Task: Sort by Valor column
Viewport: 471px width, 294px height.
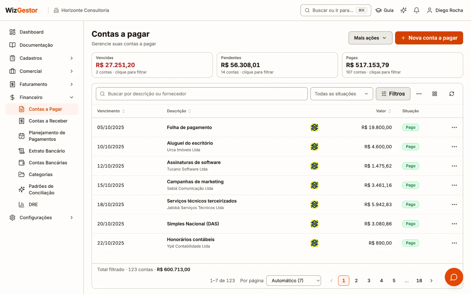Action: [x=383, y=111]
